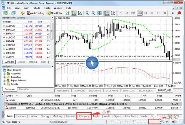Expand the Scripts tree node
Image resolution: width=185 pixels, height=125 pixels.
pos(5,84)
